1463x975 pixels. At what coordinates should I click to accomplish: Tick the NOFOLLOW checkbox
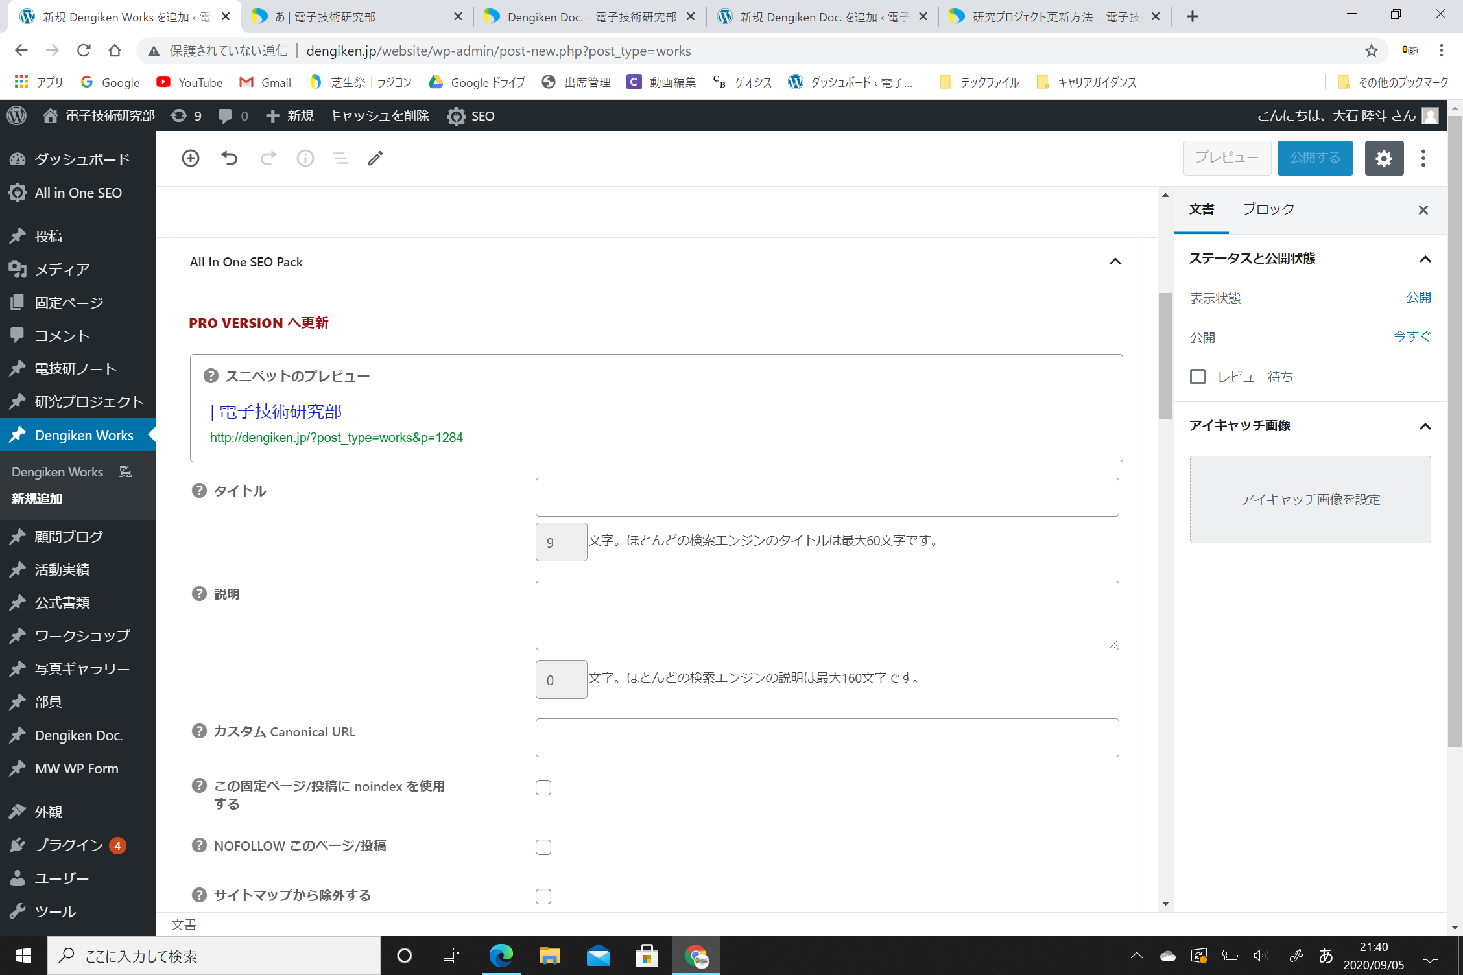[543, 847]
